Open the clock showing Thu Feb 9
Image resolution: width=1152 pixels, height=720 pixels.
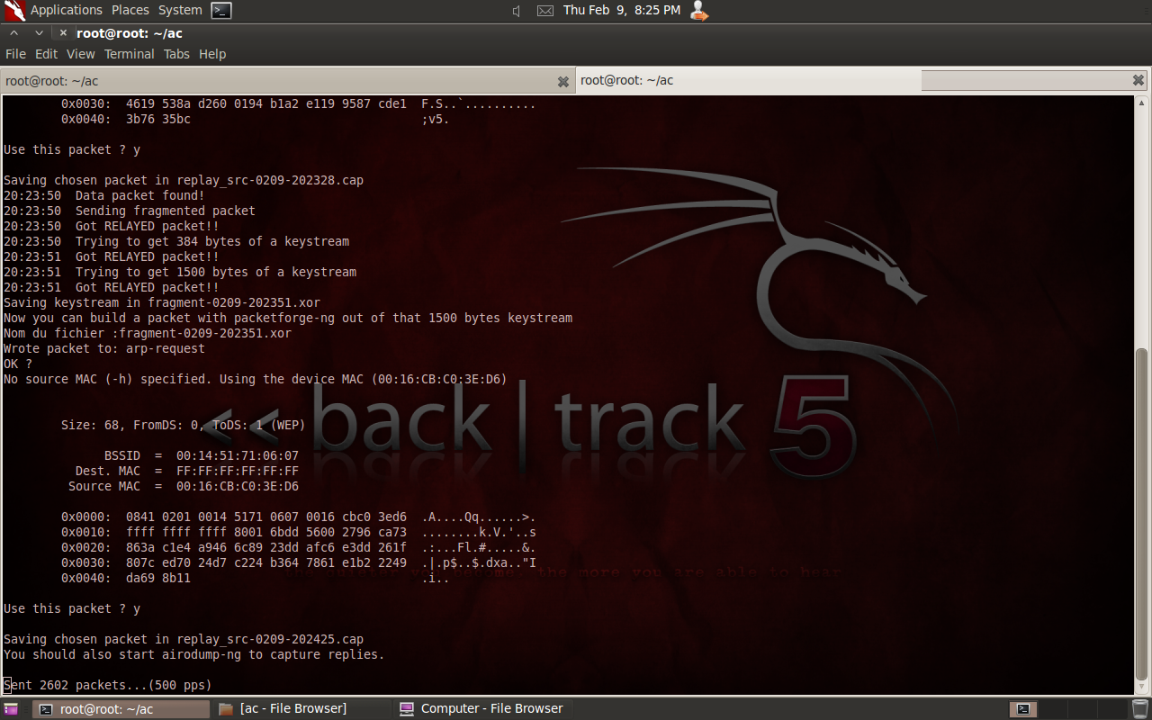[622, 10]
